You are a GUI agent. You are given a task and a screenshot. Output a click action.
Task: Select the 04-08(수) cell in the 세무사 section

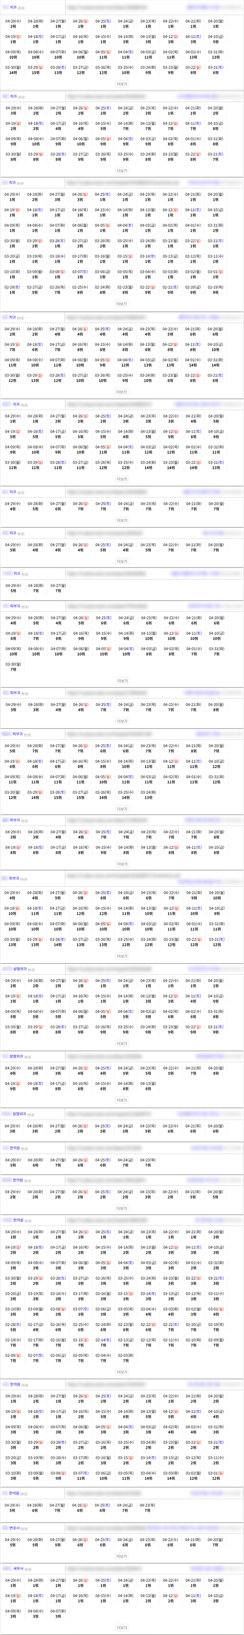click(x=36, y=1613)
